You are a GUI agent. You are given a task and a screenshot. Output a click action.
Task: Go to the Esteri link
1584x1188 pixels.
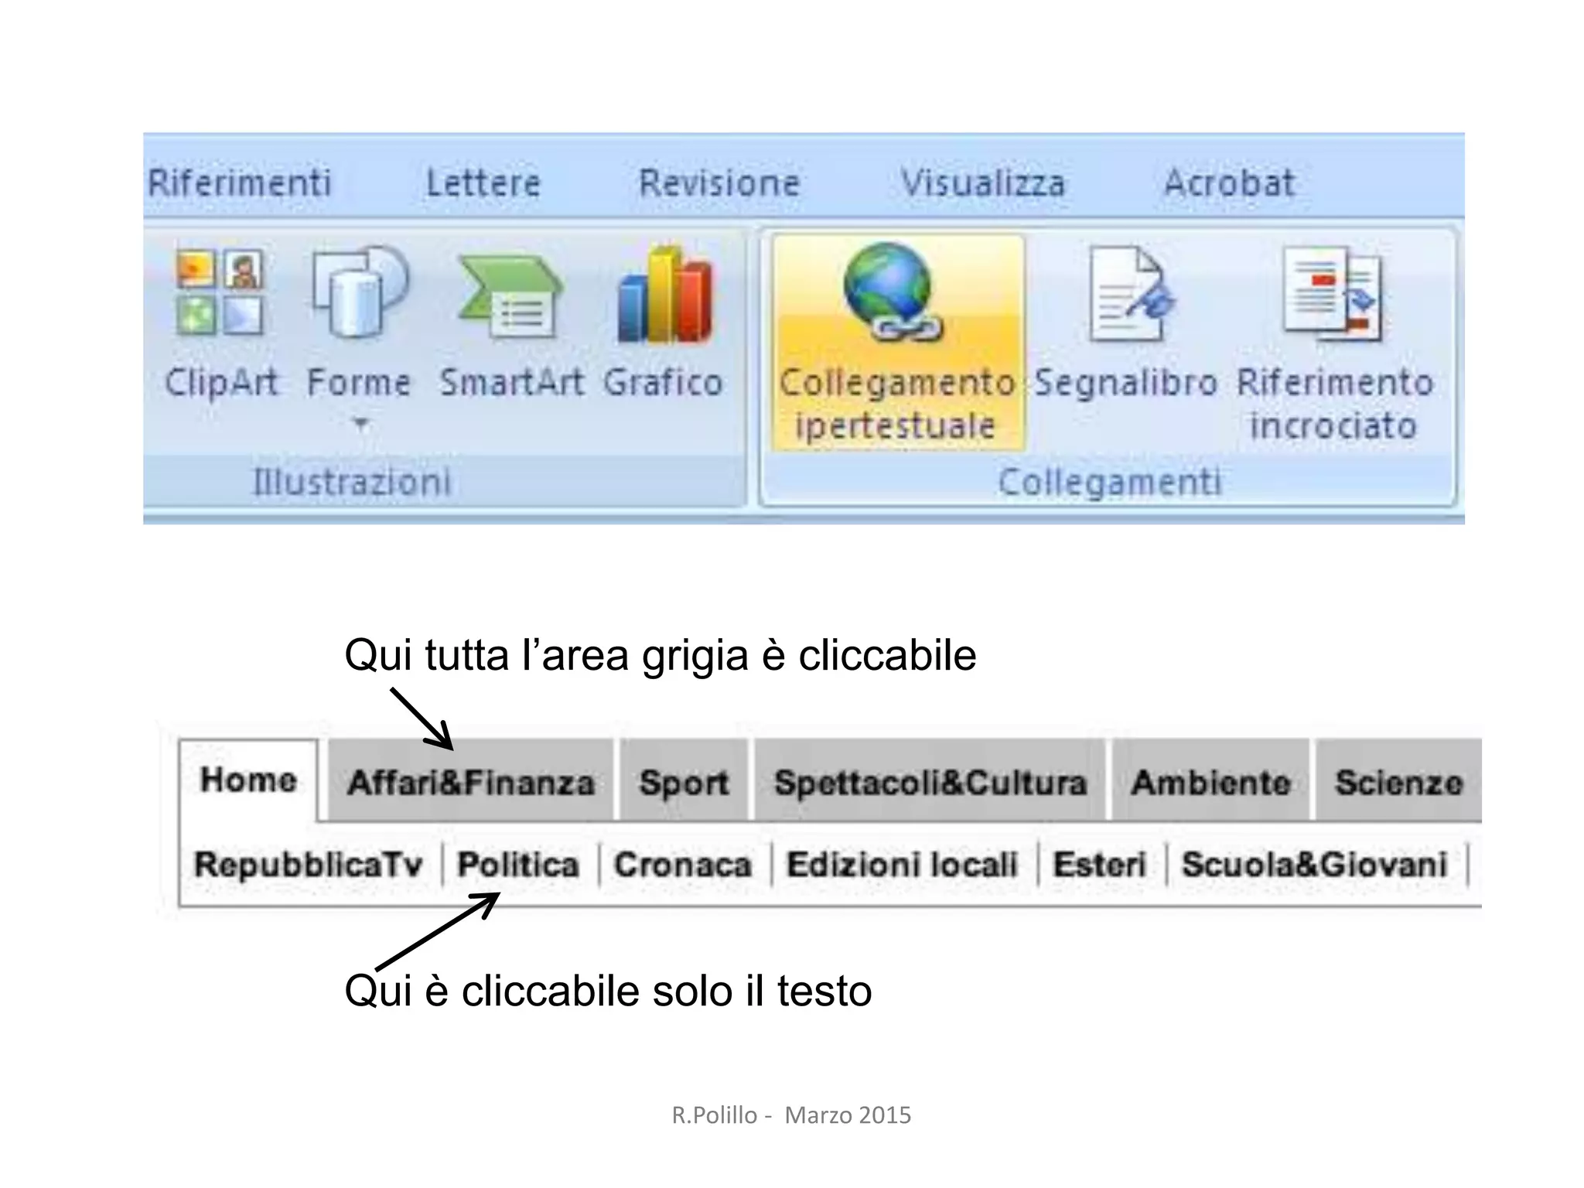(1099, 864)
